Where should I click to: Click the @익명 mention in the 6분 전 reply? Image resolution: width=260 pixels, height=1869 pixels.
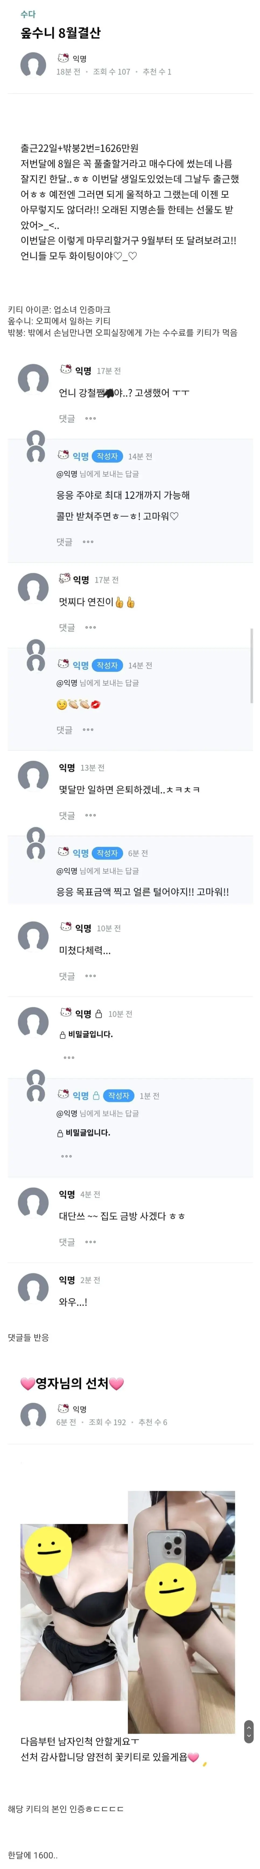(67, 871)
